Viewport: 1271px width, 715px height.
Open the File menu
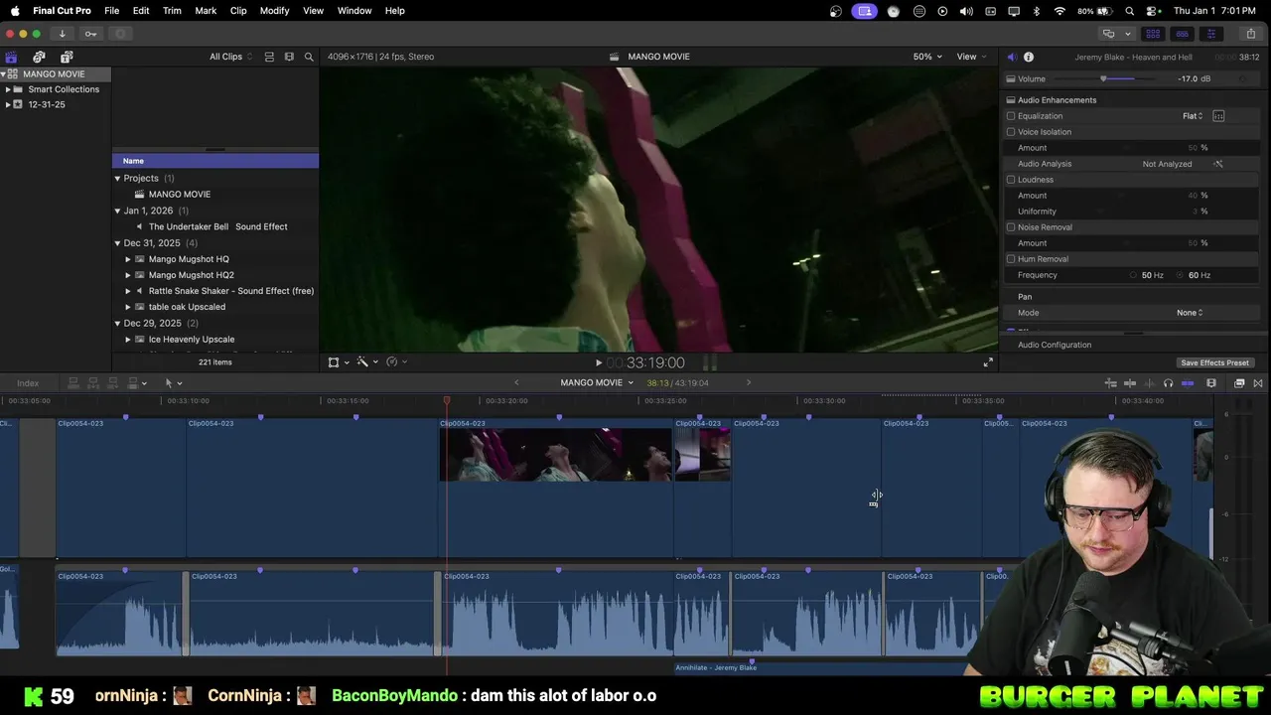pos(112,11)
